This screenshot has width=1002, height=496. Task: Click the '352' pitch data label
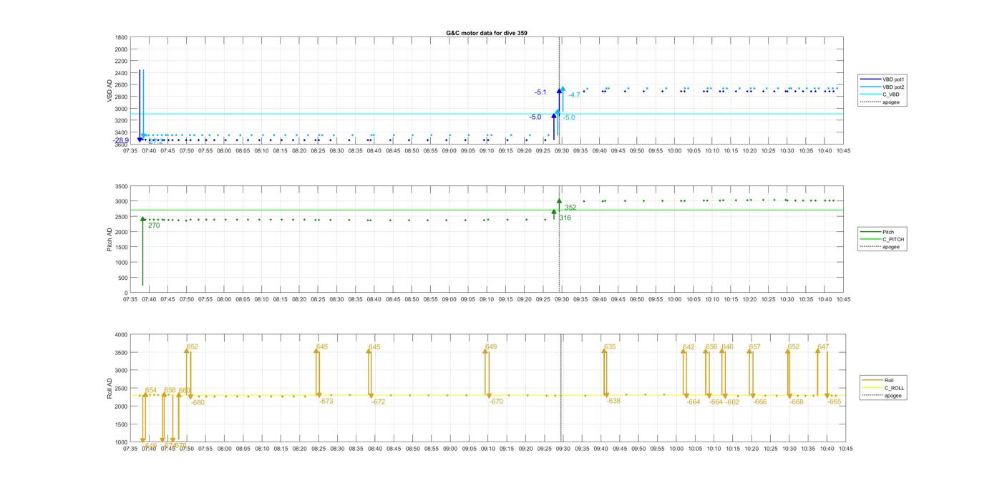click(x=570, y=208)
